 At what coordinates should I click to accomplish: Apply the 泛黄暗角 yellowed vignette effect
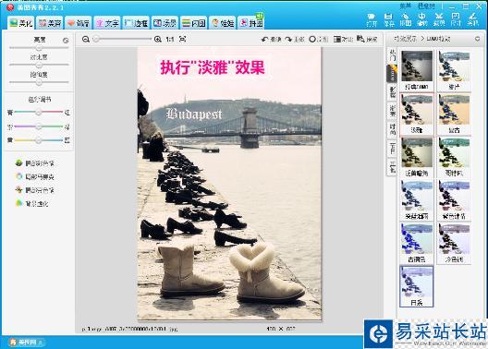point(417,157)
